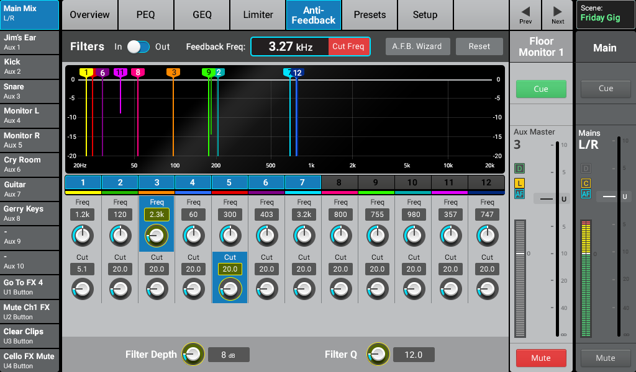Go to next channel with Next arrow
Screen dimensions: 636x372
tap(558, 15)
